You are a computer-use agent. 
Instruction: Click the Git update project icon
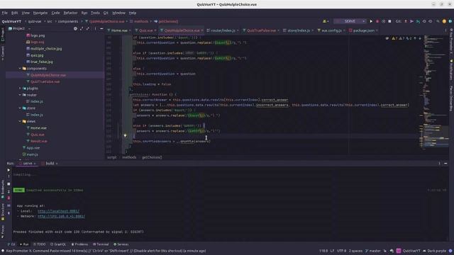click(x=405, y=21)
